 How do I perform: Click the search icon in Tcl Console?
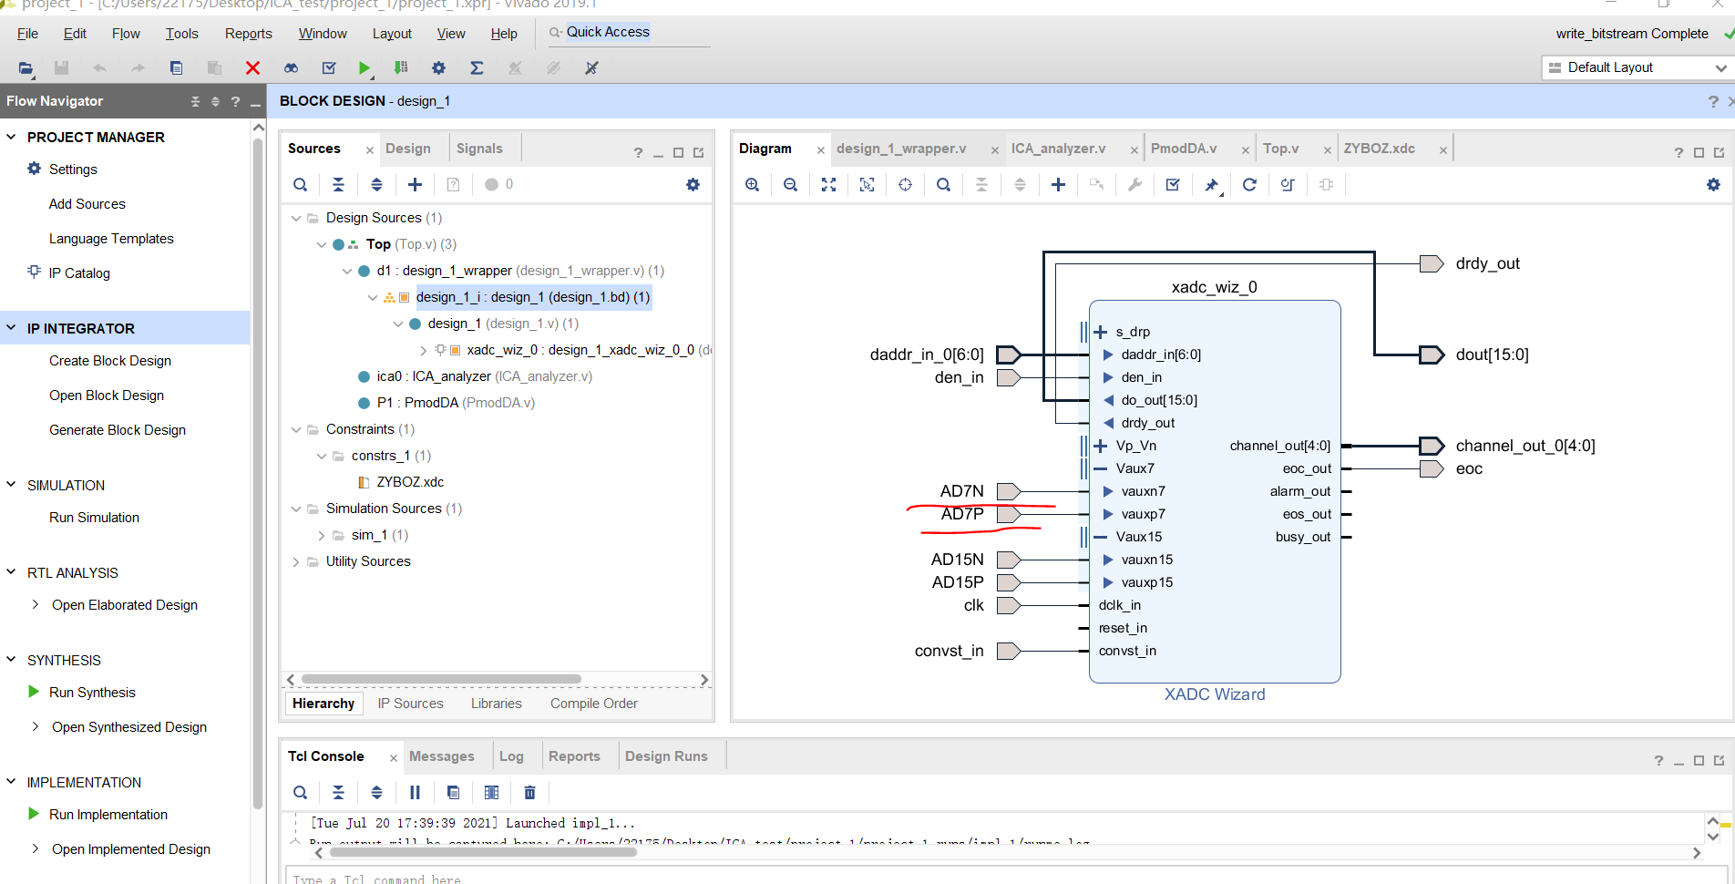300,792
